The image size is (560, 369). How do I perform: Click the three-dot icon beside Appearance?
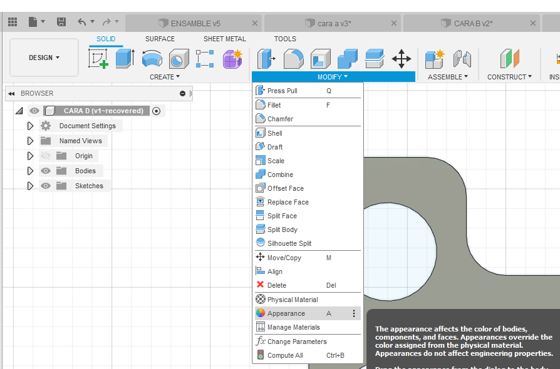pyautogui.click(x=354, y=313)
